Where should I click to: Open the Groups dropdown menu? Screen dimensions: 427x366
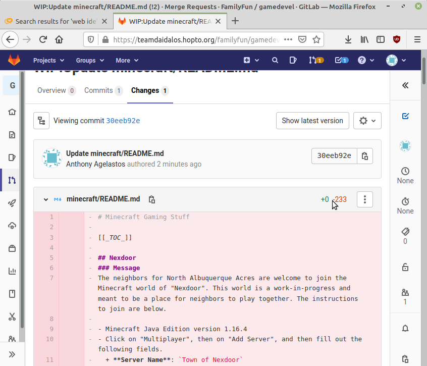click(x=90, y=61)
